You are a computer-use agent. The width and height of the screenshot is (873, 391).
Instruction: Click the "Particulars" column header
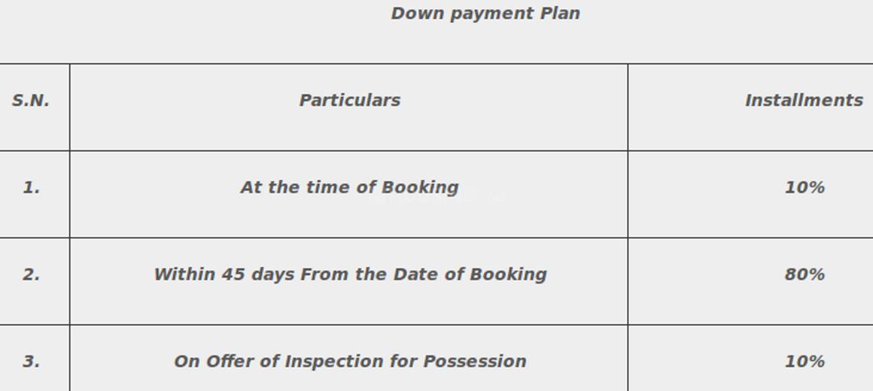tap(349, 101)
